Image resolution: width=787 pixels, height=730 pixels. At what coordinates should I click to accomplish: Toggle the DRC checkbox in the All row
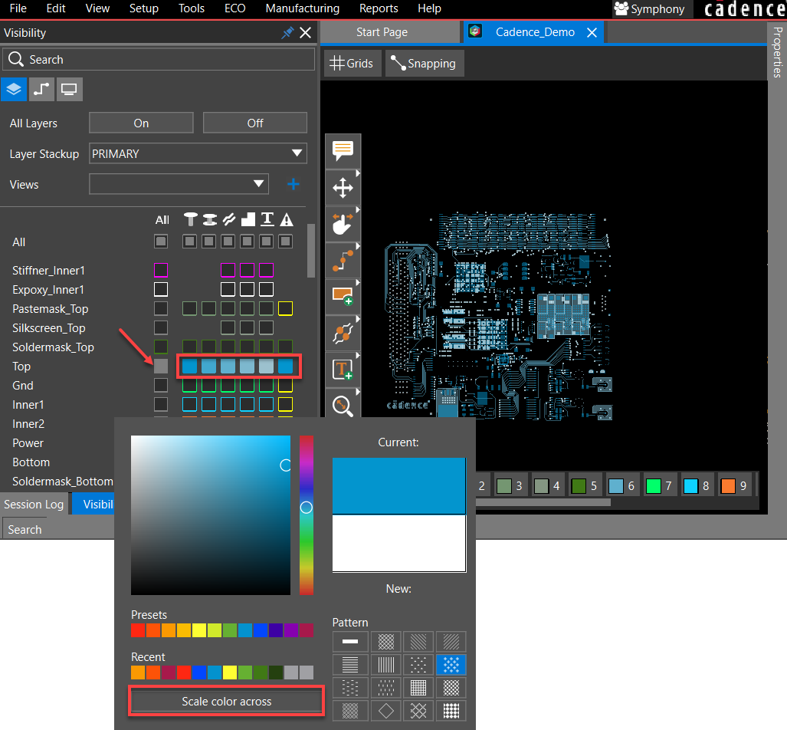point(286,242)
